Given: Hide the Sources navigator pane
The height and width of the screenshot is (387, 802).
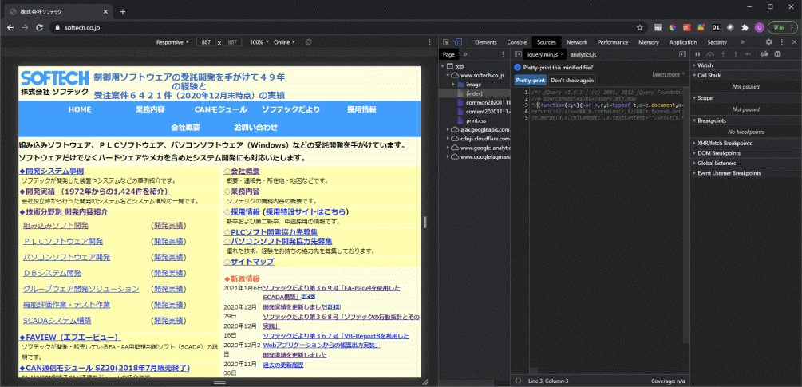Looking at the screenshot, I should [x=518, y=54].
